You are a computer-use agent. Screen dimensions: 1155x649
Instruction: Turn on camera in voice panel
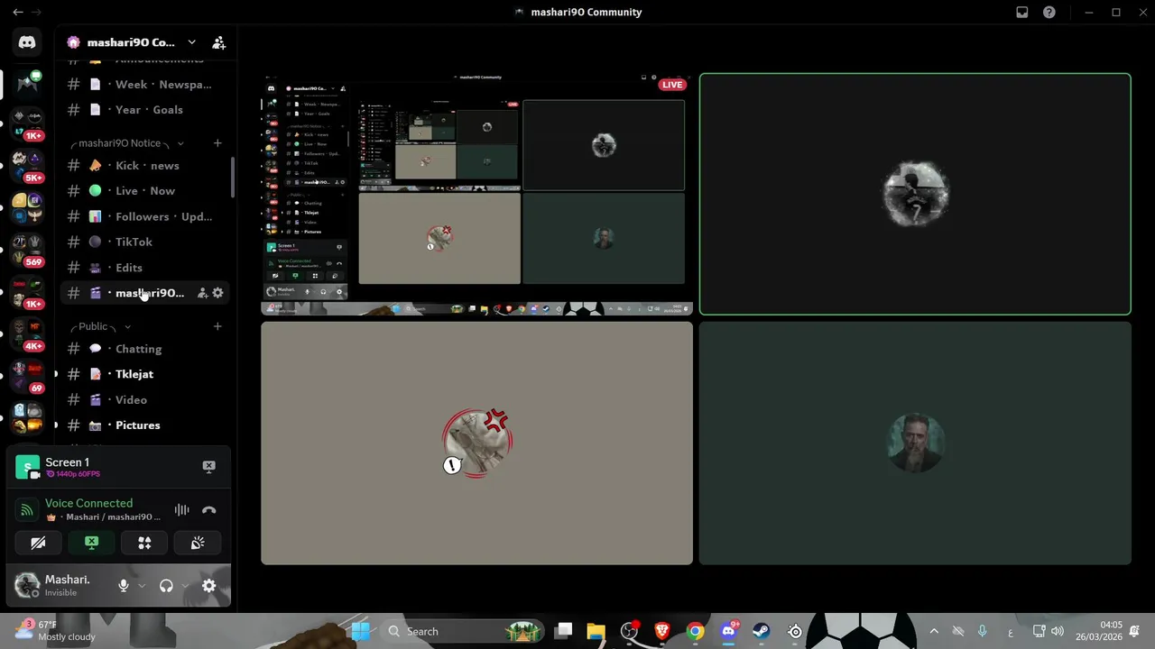(x=38, y=543)
